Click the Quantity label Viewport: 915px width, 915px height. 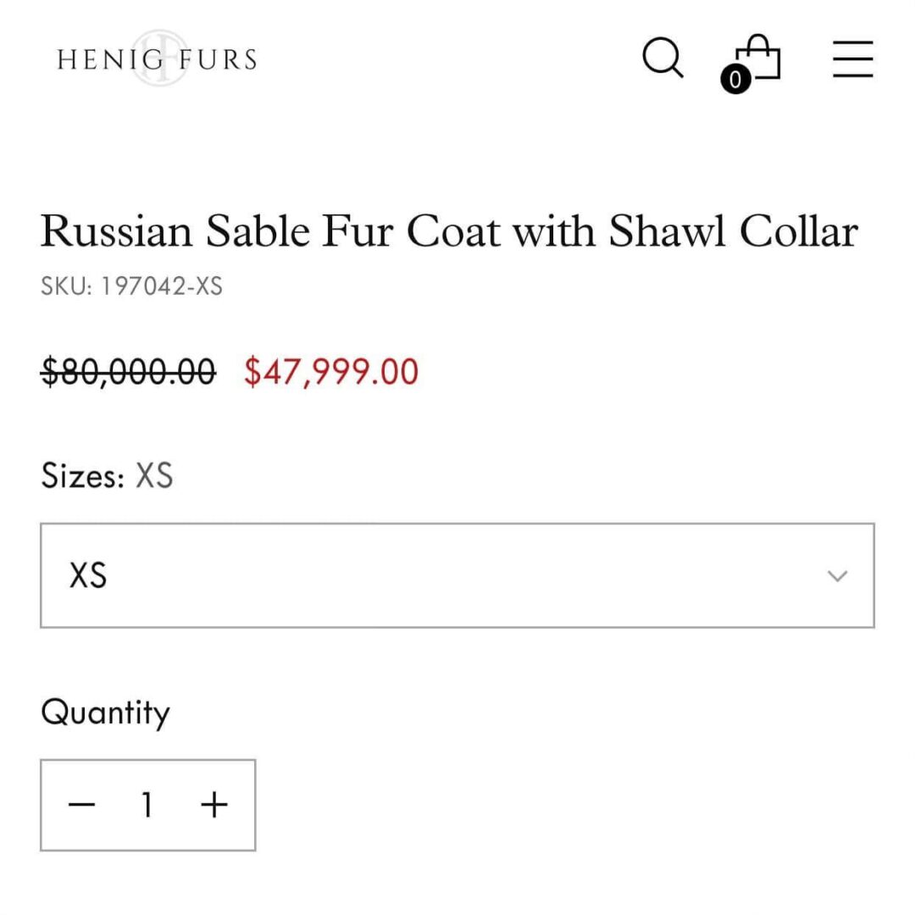pyautogui.click(x=105, y=713)
